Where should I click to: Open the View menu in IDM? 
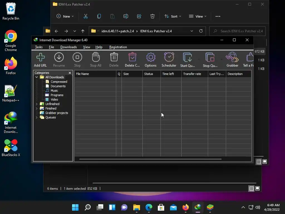87,47
